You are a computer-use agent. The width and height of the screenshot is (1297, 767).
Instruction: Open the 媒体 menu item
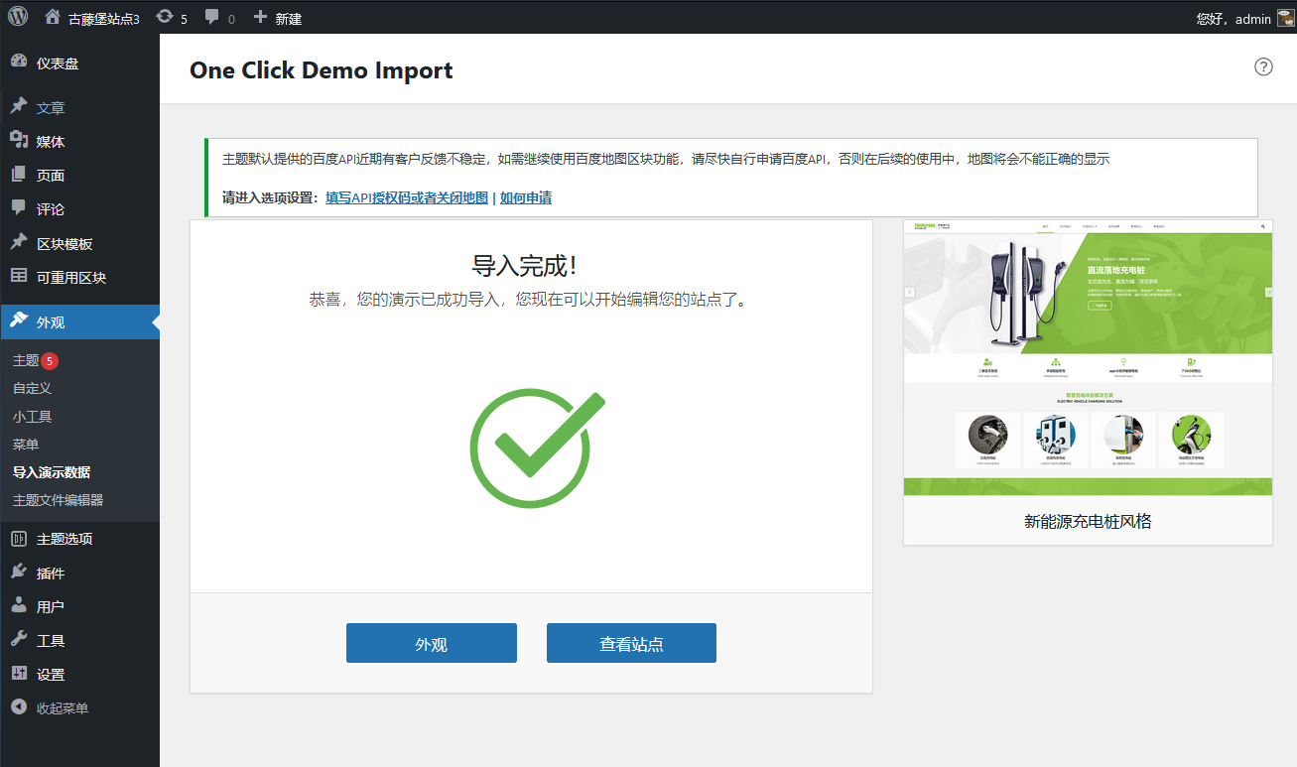51,142
